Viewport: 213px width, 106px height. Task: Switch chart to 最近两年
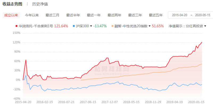pyautogui.click(x=114, y=15)
